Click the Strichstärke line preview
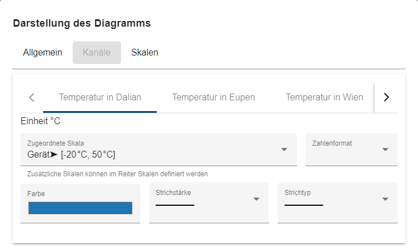The image size is (418, 250). [x=175, y=205]
